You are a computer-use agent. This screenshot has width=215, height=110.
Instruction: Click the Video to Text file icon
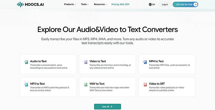tap(86, 62)
